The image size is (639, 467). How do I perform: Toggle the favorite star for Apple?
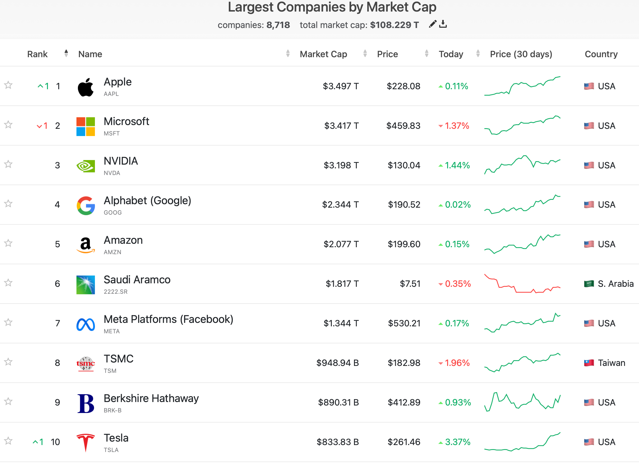tap(8, 85)
